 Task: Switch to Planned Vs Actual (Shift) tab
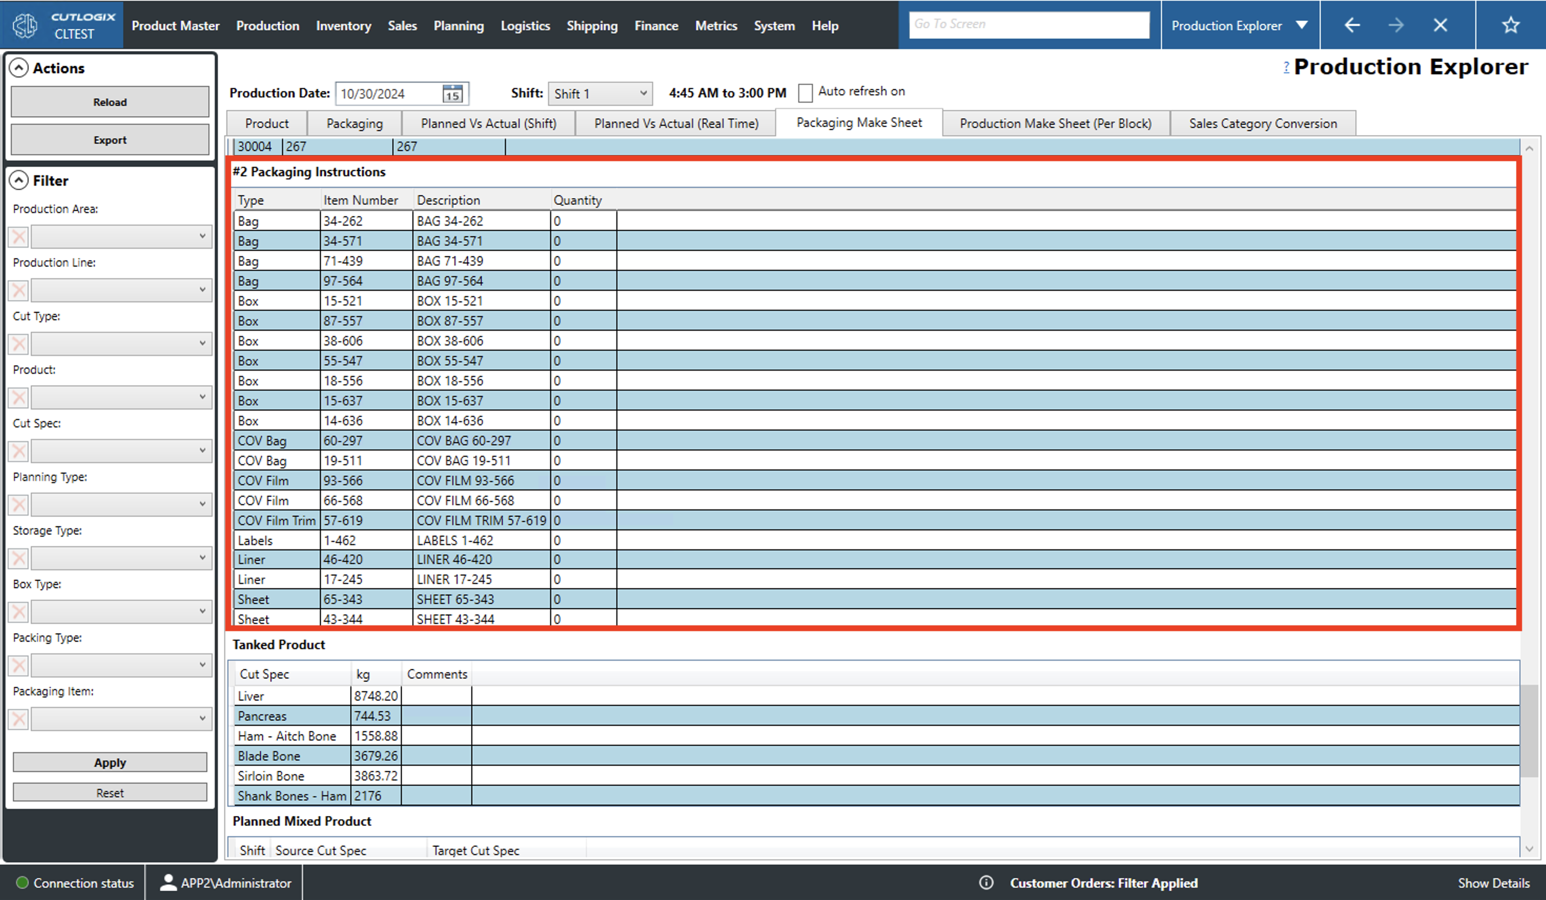pos(489,124)
